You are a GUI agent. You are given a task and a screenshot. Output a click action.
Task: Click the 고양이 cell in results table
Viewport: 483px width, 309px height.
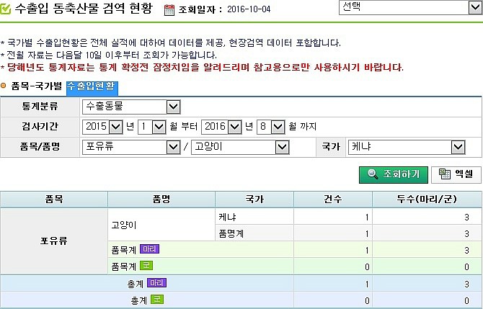click(x=161, y=225)
